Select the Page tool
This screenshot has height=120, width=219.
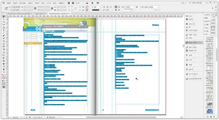click(x=4, y=22)
